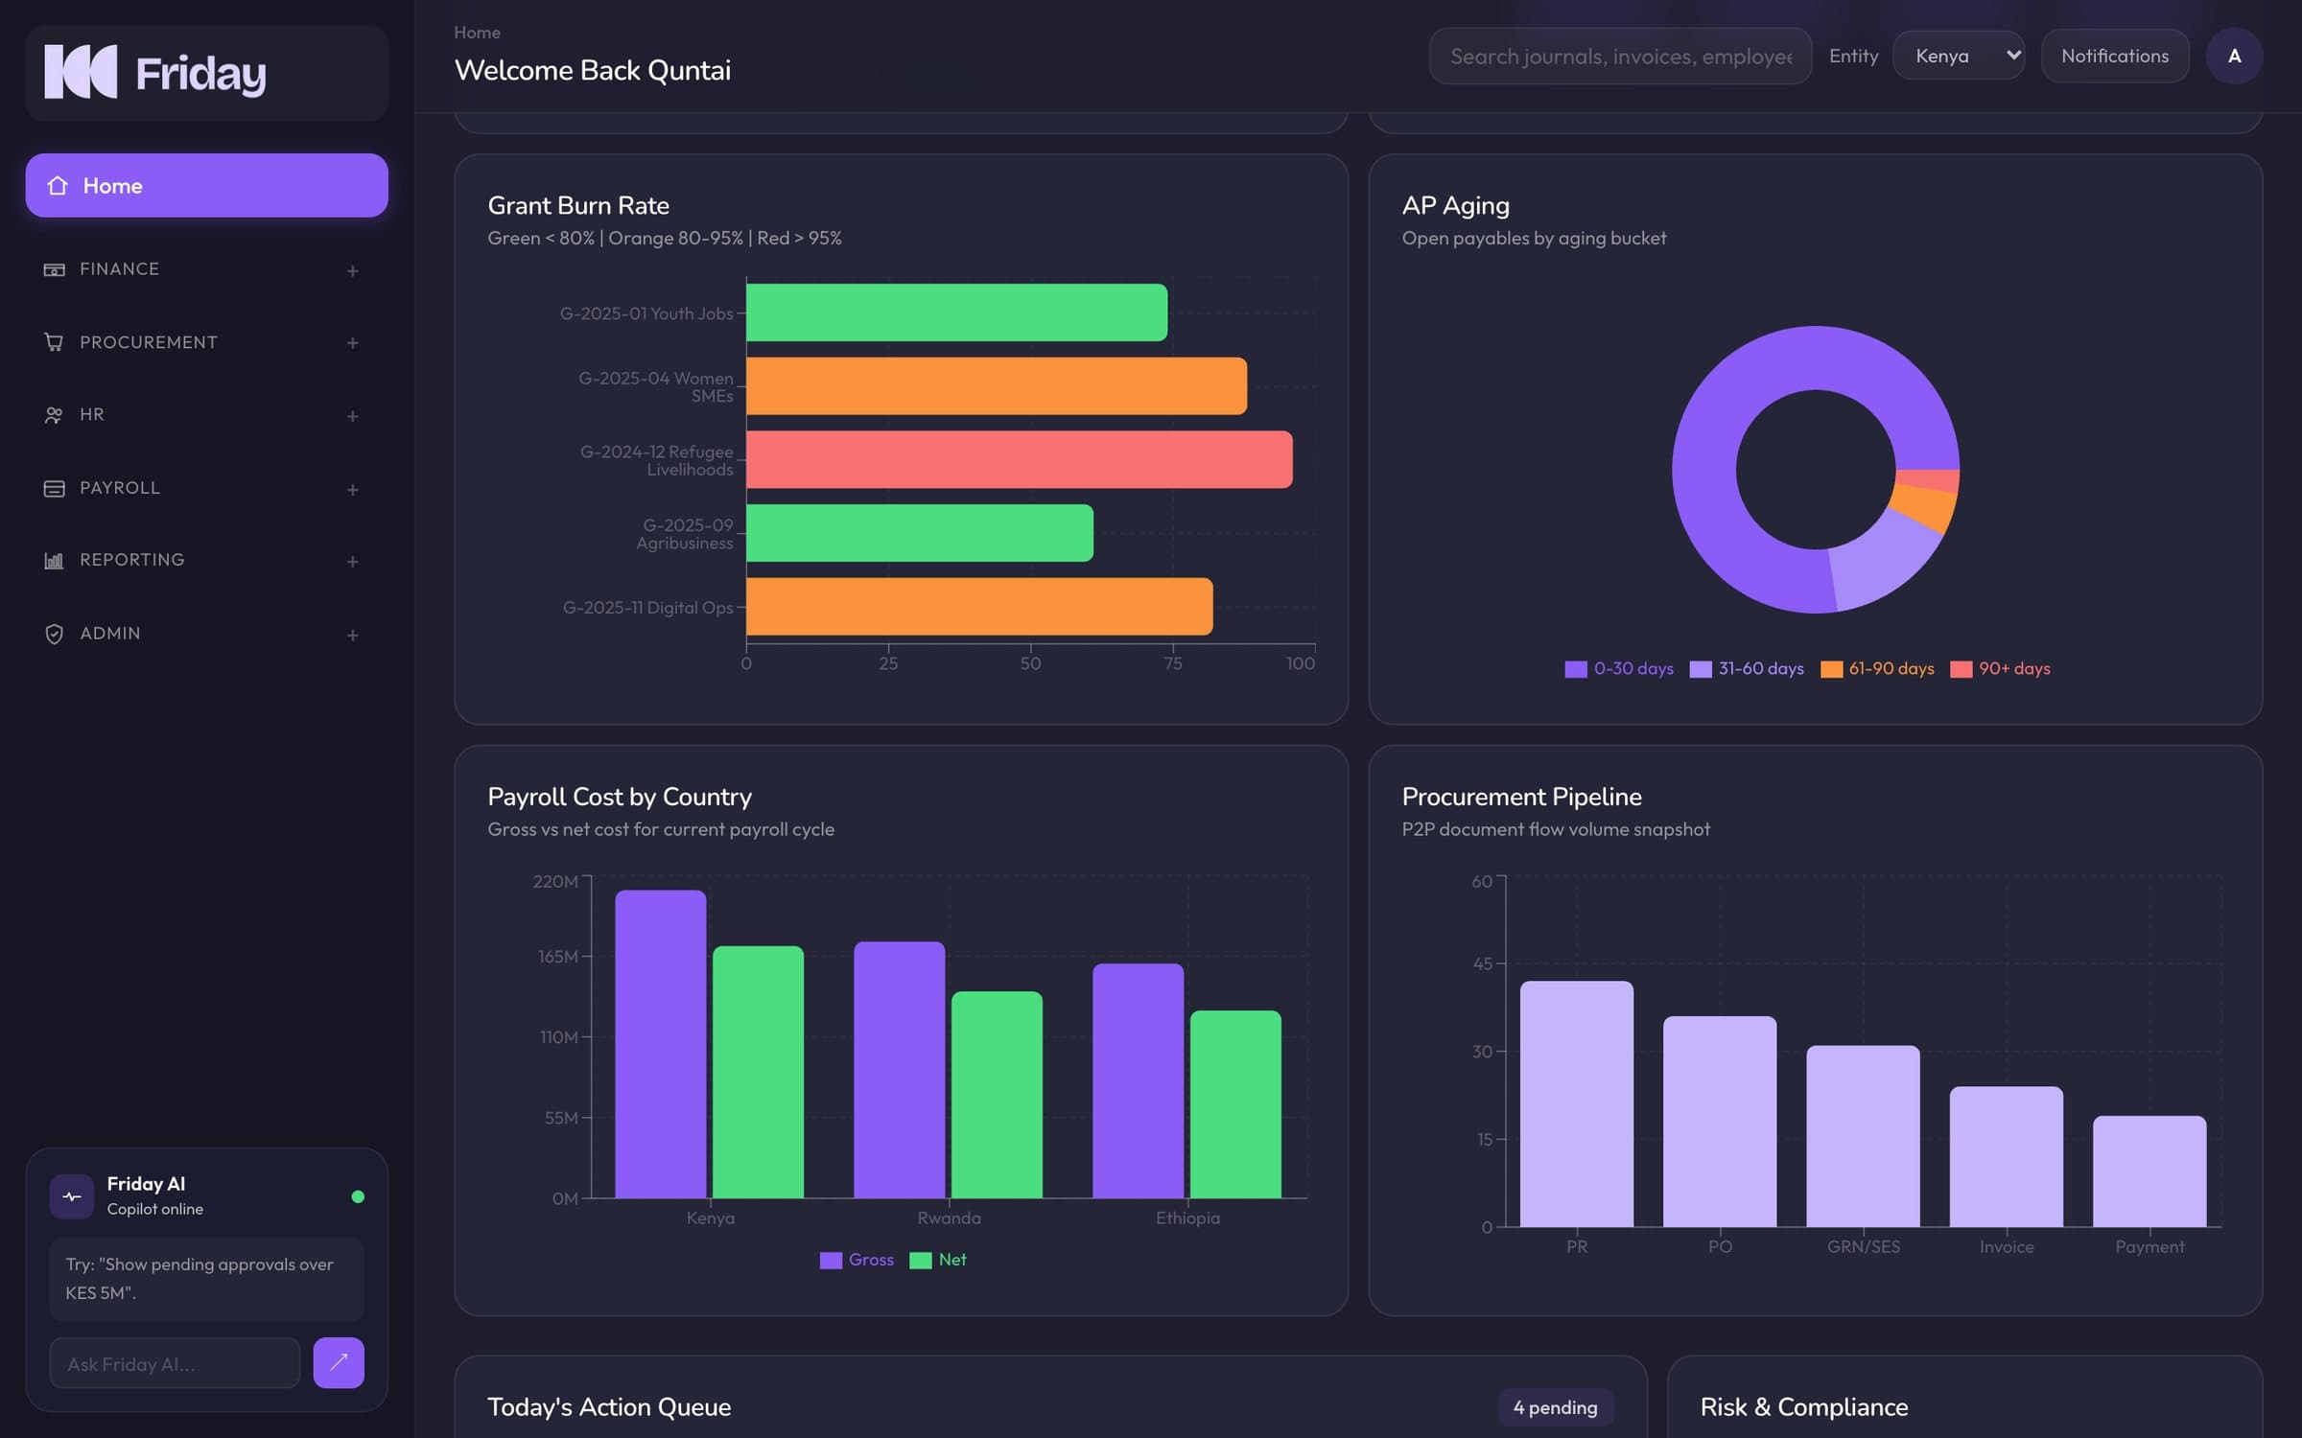This screenshot has width=2302, height=1438.
Task: Select the Home menu item
Action: tap(207, 185)
